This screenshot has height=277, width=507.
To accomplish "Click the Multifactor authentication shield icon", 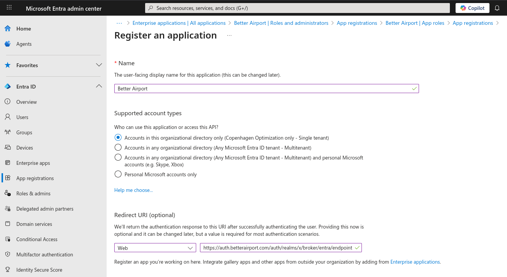I will (8, 254).
